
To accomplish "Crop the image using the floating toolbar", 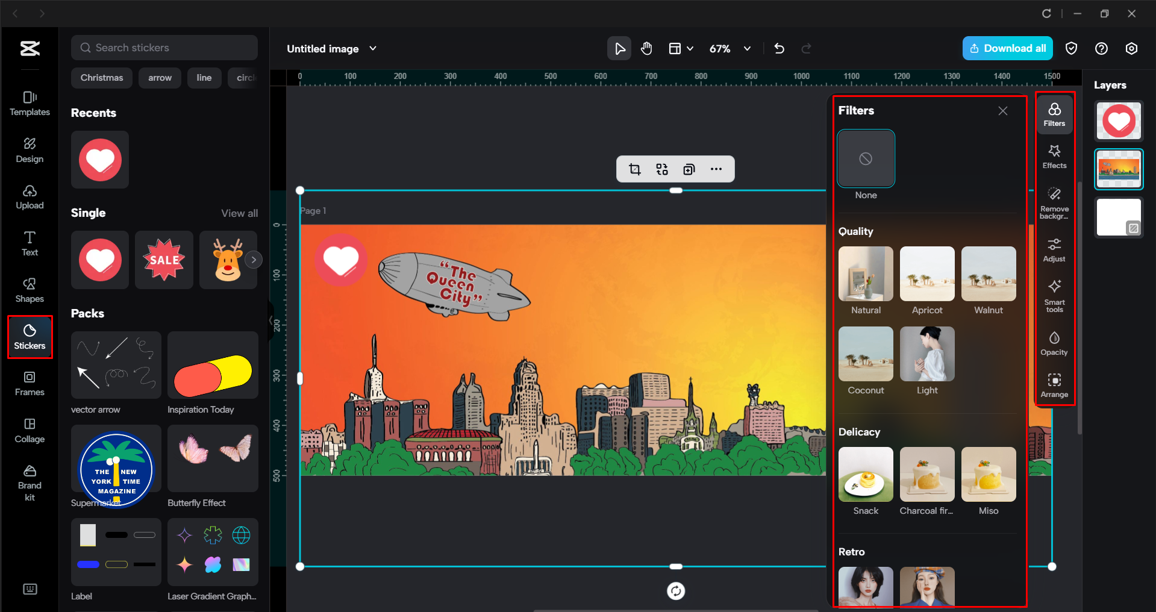I will [634, 169].
